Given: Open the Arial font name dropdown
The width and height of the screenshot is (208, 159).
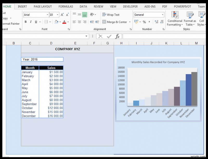Looking at the screenshot, I should [x=48, y=15].
